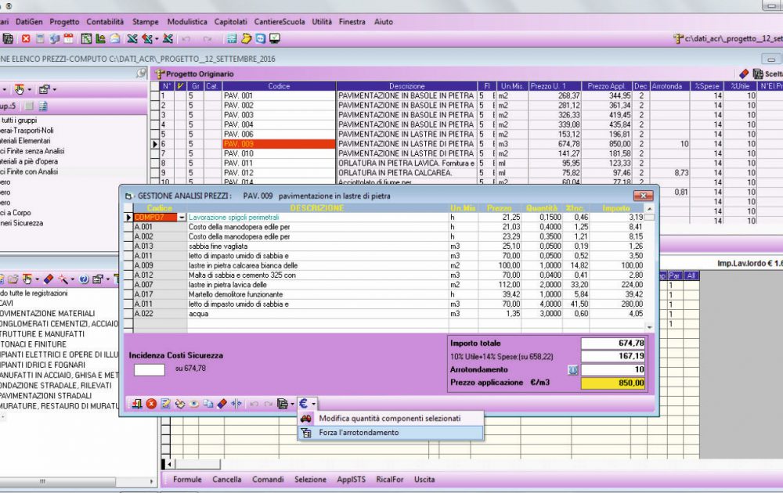Open dropdown arrow beside Excel export icon

157,38
